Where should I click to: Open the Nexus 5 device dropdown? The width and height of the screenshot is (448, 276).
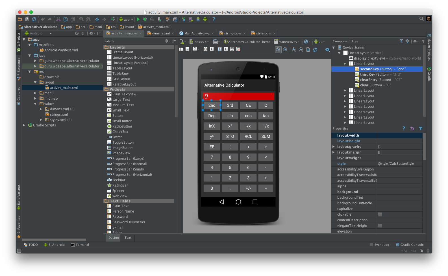[199, 41]
